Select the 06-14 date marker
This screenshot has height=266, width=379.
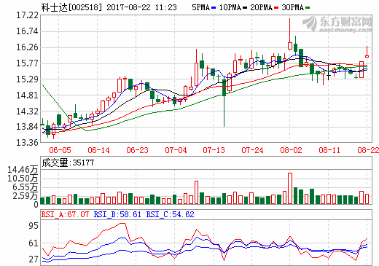click(98, 150)
